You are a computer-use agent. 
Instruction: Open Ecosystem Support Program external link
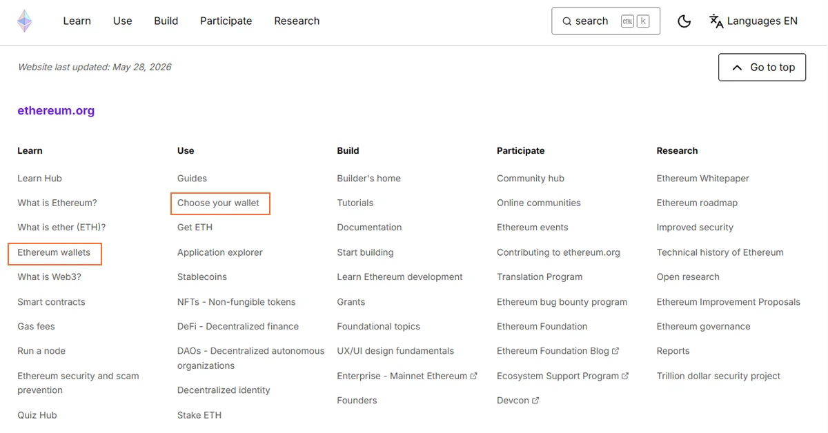(x=563, y=376)
